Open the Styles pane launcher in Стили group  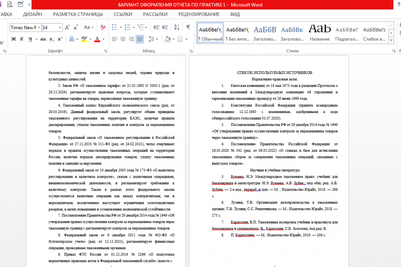[x=393, y=51]
